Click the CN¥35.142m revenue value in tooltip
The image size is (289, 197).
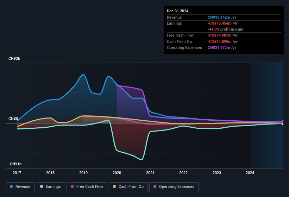(x=219, y=17)
